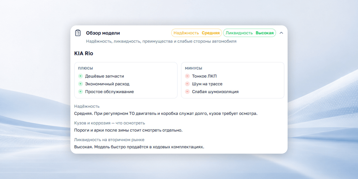Screen dimensions: 358x179
Task: Click the Экономичный расход text
Action: (107, 84)
